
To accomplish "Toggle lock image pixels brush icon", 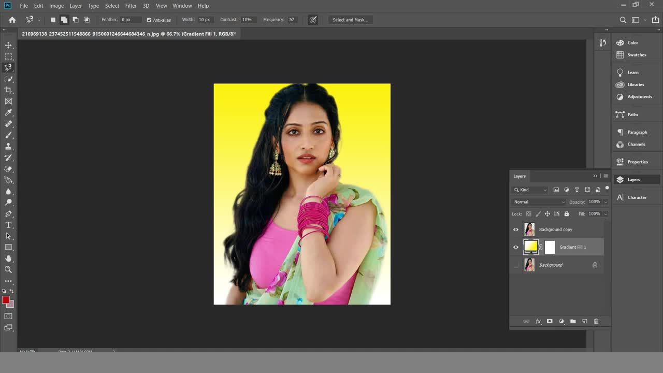I will coord(538,213).
